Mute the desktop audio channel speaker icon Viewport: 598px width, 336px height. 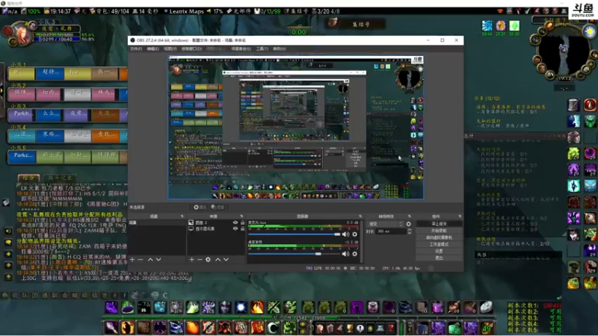click(x=345, y=254)
